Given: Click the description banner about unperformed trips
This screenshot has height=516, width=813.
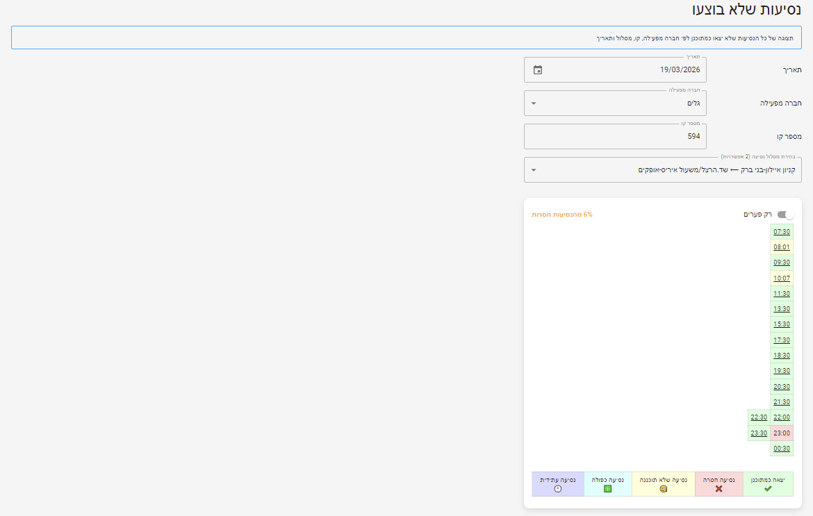Looking at the screenshot, I should pyautogui.click(x=406, y=39).
